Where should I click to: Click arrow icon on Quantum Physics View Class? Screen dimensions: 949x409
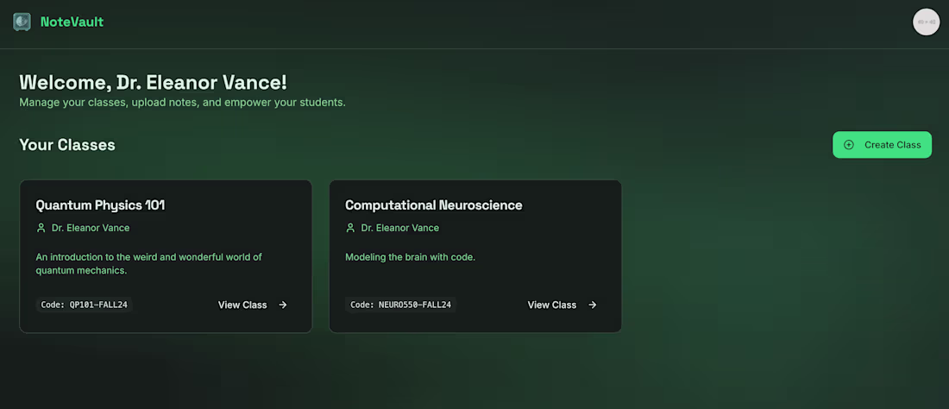click(x=283, y=305)
